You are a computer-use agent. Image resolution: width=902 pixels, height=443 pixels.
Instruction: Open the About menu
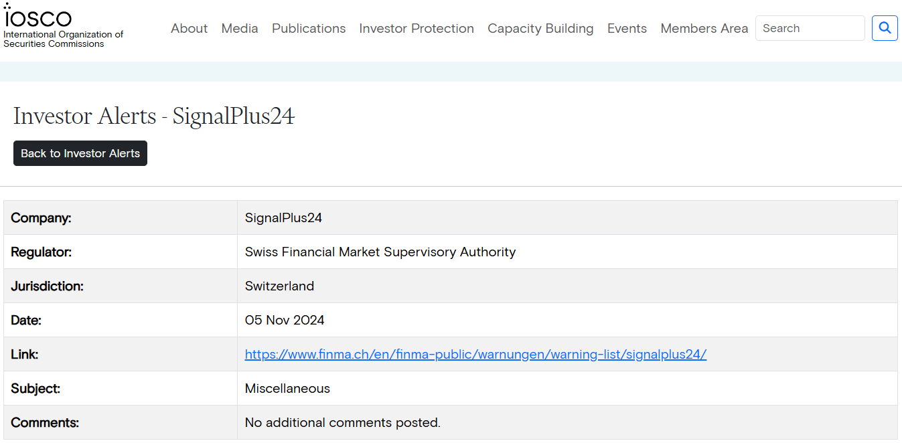tap(189, 29)
